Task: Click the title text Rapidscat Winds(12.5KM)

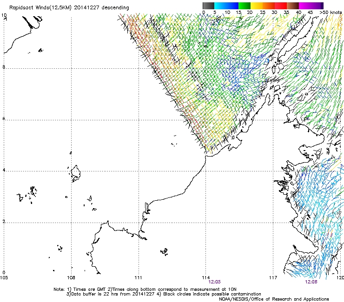Action: point(40,8)
